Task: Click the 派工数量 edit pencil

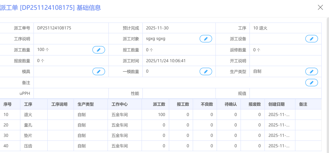Action: coord(99,50)
